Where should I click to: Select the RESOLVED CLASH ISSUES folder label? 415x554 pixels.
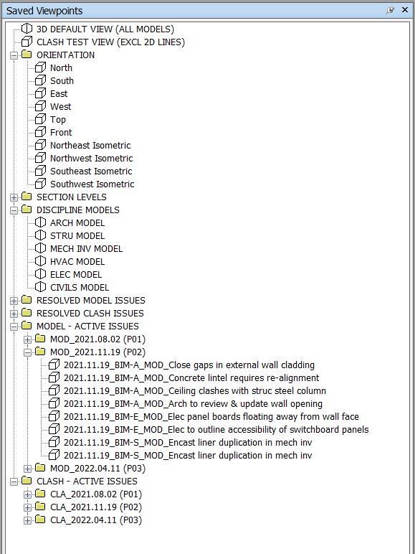point(90,314)
